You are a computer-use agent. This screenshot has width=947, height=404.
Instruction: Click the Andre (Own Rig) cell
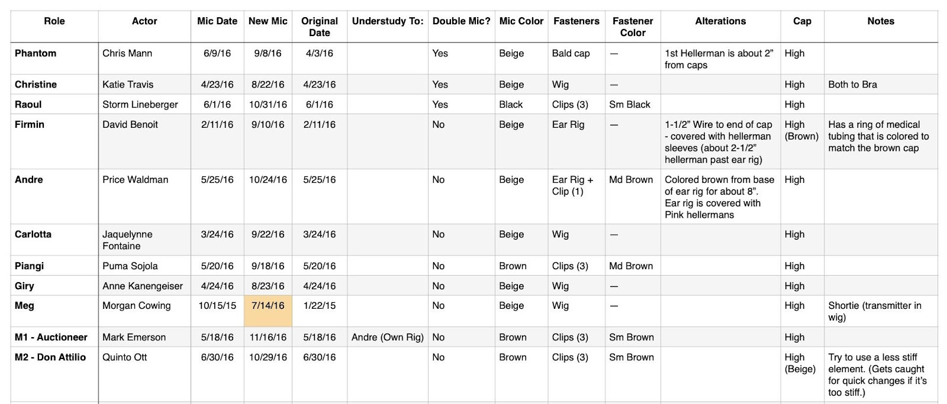click(388, 337)
